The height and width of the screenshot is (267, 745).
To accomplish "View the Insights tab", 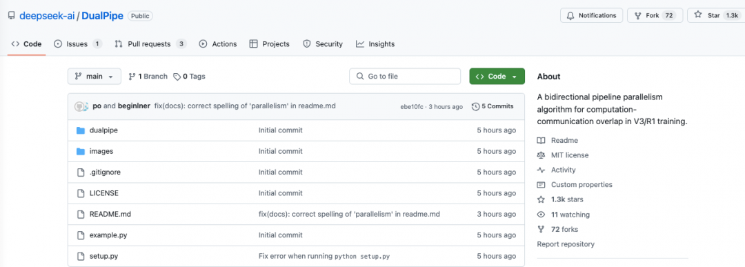I will coord(375,43).
